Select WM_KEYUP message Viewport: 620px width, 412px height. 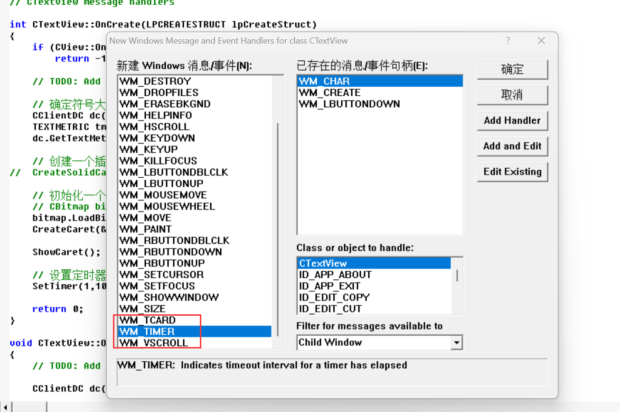coord(195,149)
